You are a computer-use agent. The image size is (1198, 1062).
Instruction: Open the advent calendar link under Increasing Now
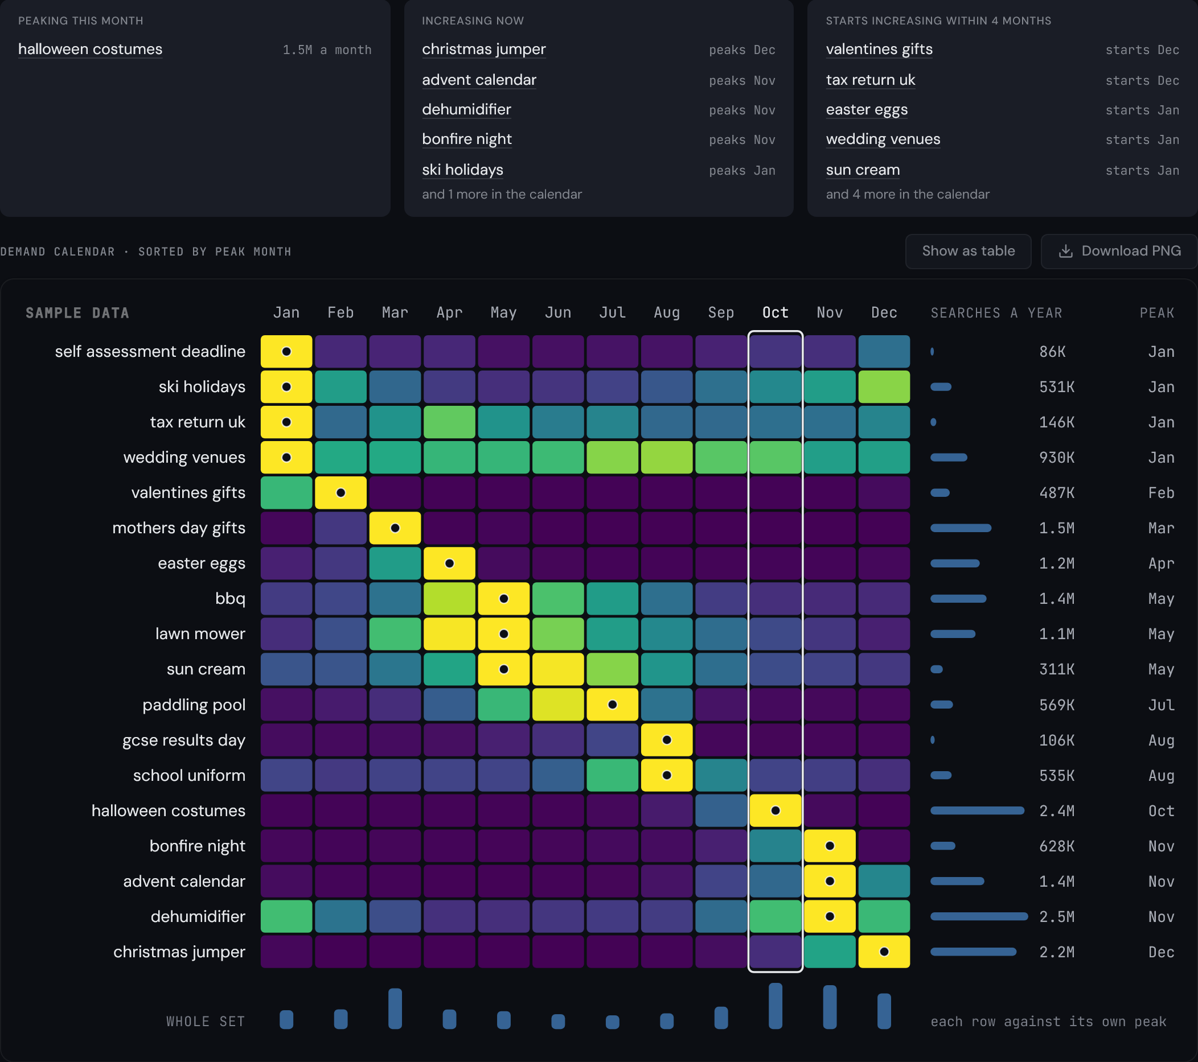click(x=479, y=80)
